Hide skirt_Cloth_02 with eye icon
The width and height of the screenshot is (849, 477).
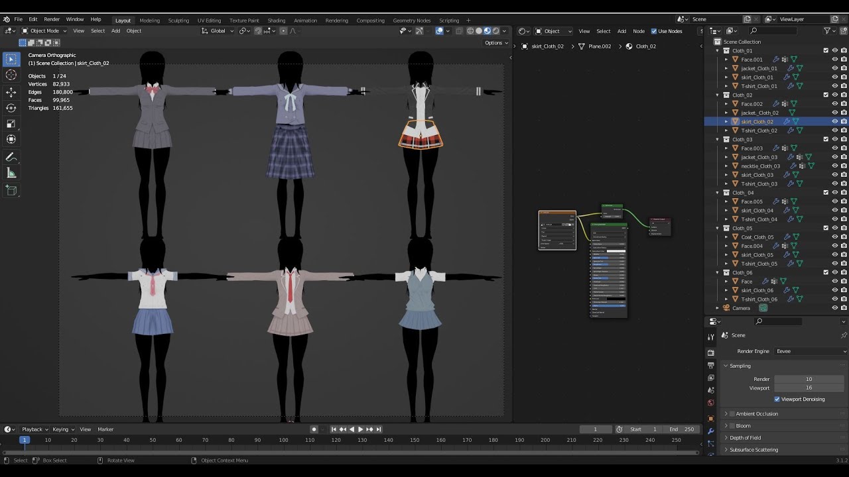point(834,121)
